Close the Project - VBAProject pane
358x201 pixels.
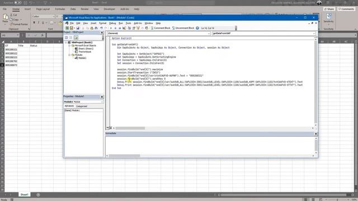pos(102,32)
